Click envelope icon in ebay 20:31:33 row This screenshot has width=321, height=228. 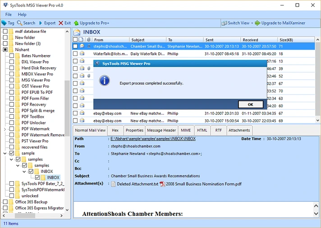click(x=82, y=113)
